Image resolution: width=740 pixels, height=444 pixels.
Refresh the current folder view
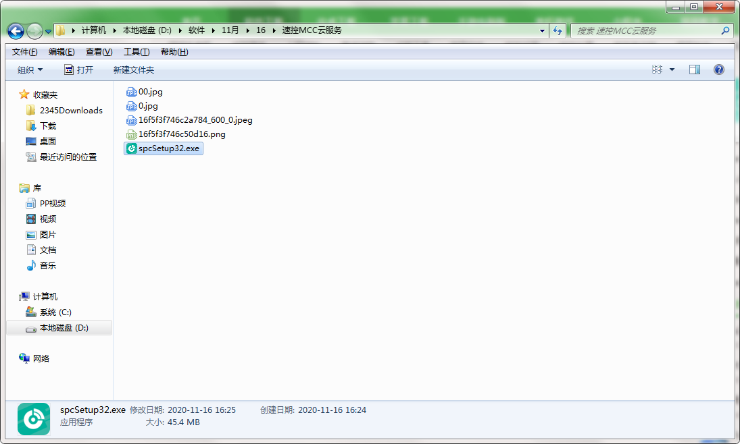(558, 30)
